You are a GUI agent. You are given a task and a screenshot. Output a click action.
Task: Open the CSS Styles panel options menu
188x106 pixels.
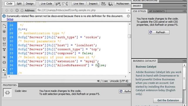[184, 11]
